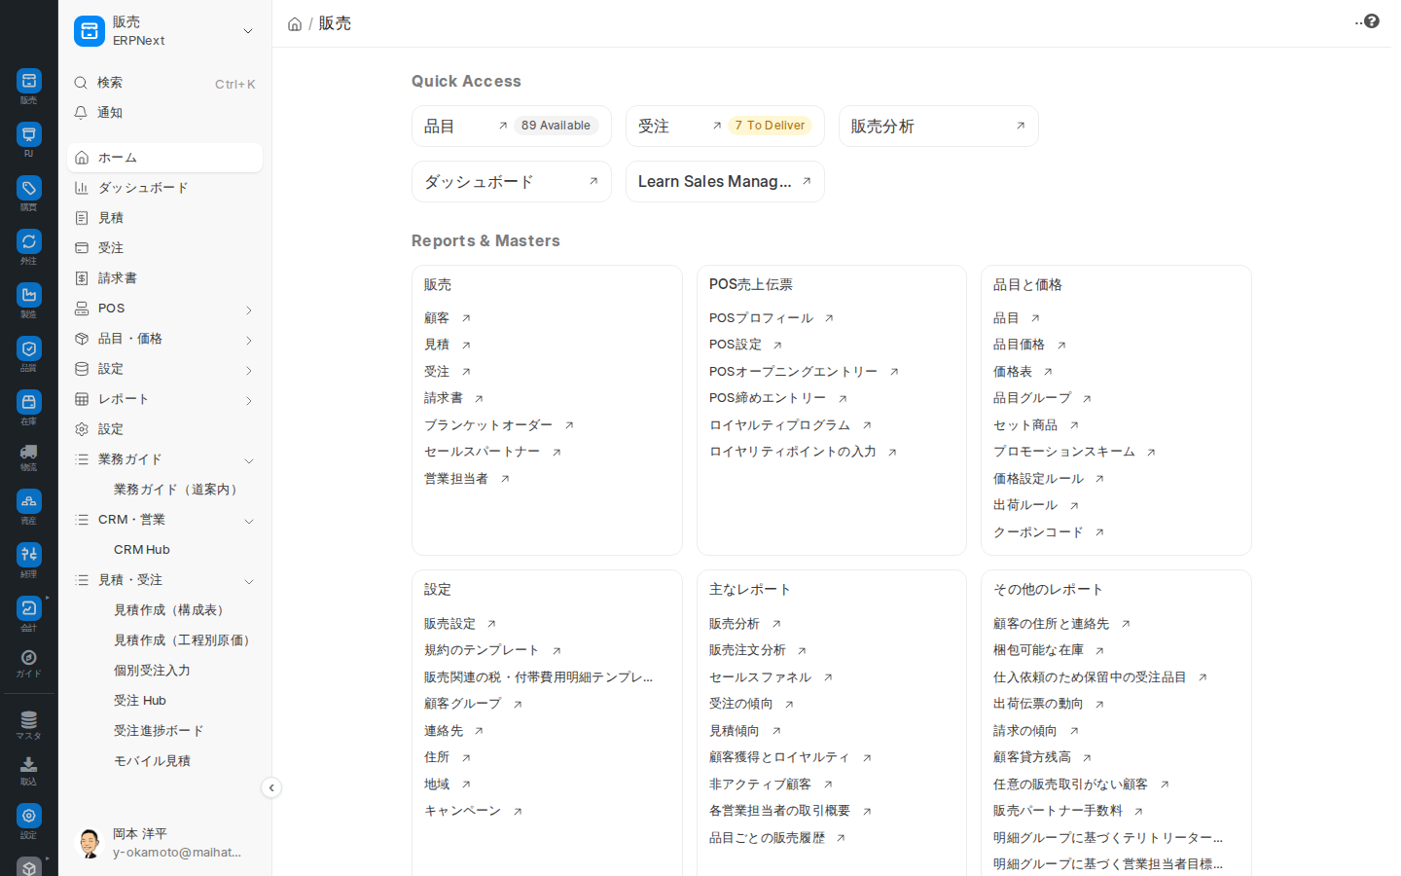
Task: Click the arrow icon beside 品目価格
Action: [1061, 346]
